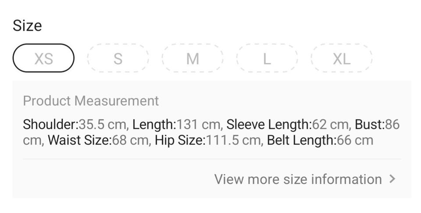
Task: Click the Waist Size label
Action: 79,141
